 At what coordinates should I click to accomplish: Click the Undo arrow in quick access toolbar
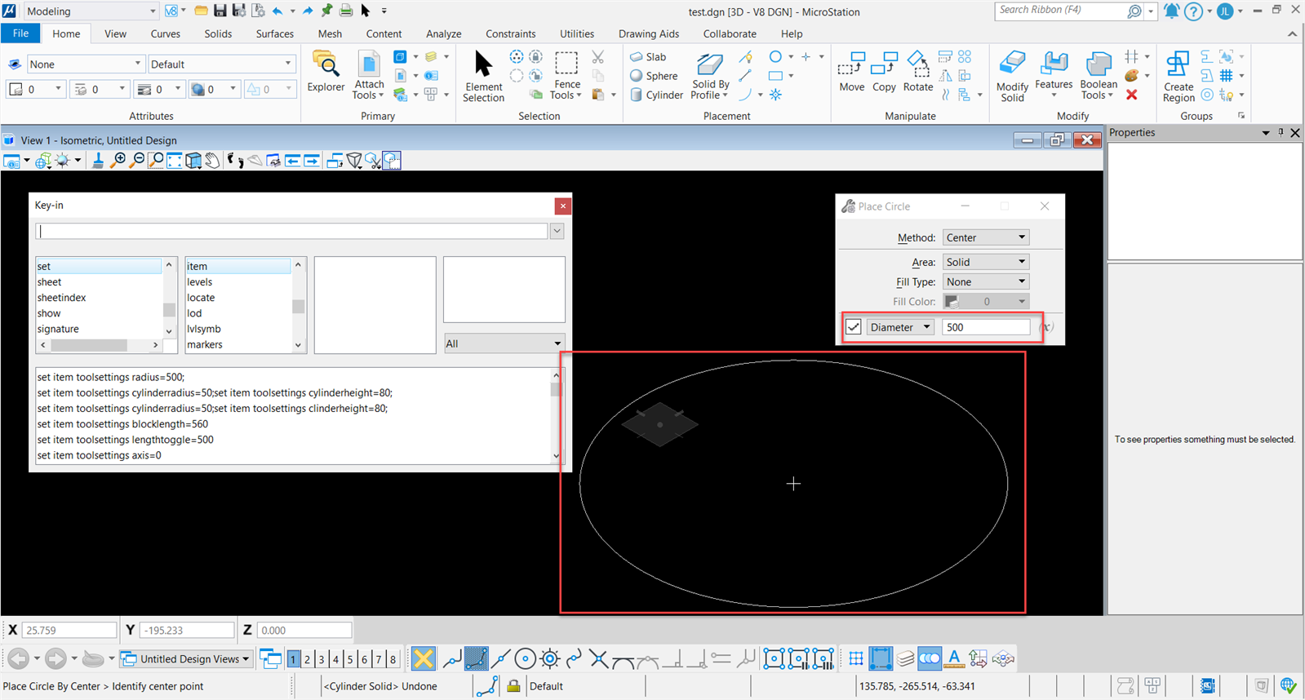tap(277, 11)
